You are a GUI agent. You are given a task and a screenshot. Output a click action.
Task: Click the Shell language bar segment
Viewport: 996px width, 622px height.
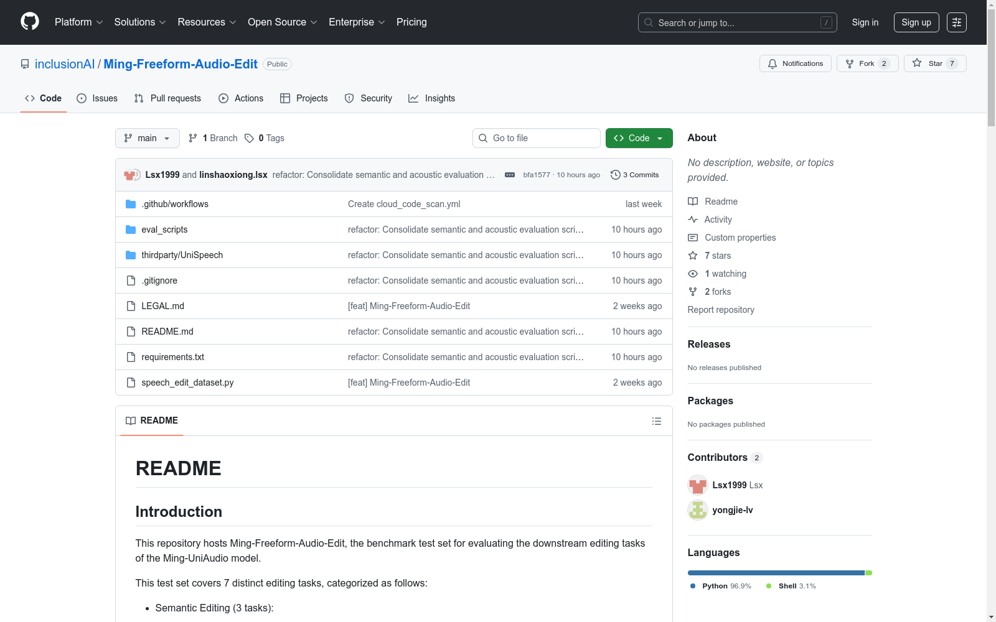click(x=869, y=573)
